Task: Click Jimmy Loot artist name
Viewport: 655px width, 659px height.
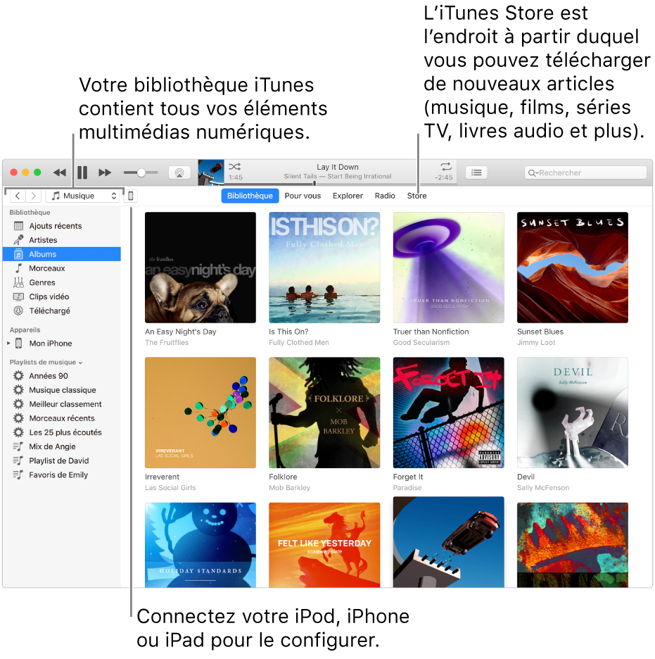Action: click(536, 343)
